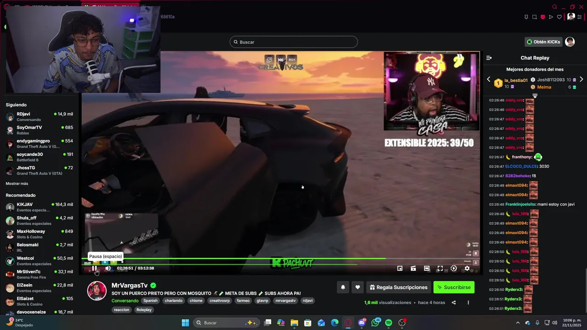Click Mostrar más in Siguiendo list

click(x=17, y=184)
